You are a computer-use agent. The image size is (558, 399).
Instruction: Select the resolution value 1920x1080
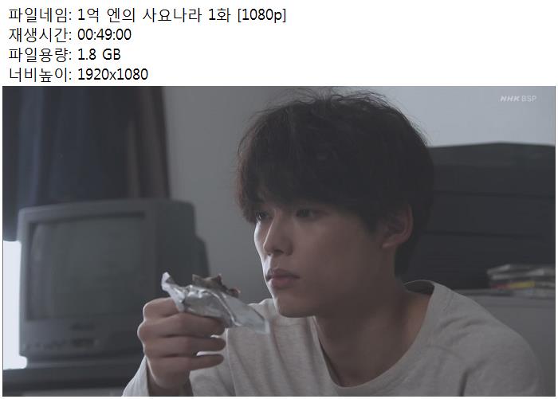[112, 75]
